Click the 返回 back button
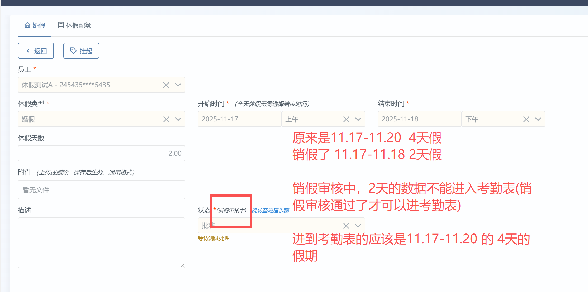588x292 pixels. click(x=36, y=51)
